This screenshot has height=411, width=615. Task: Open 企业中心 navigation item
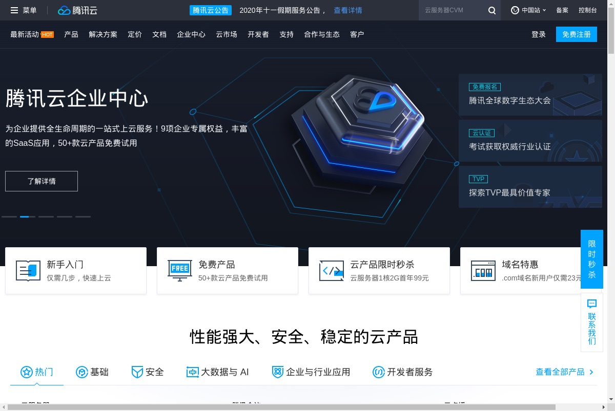click(191, 34)
